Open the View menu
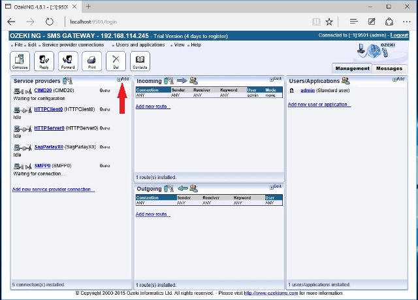 coord(179,45)
